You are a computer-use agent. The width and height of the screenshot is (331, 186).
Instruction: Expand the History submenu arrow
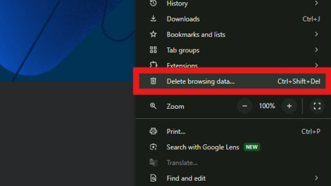click(316, 3)
